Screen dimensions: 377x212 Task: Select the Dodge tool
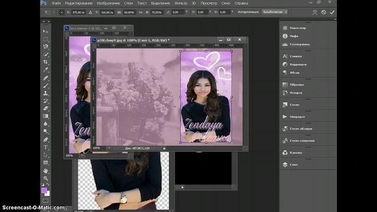(x=45, y=131)
